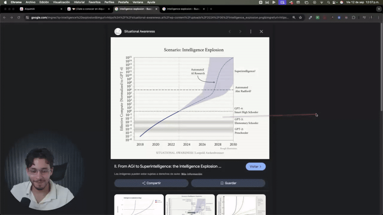383x215 pixels.
Task: Open a new tab with plus button
Action: tap(211, 9)
